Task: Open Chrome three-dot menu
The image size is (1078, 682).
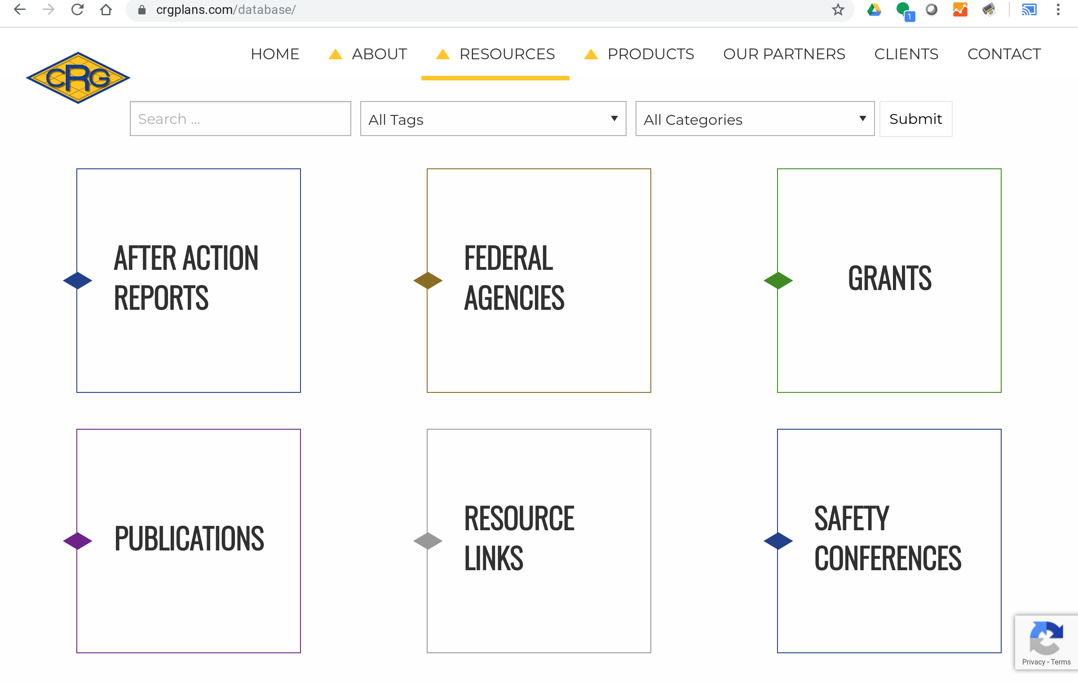Action: [1058, 9]
